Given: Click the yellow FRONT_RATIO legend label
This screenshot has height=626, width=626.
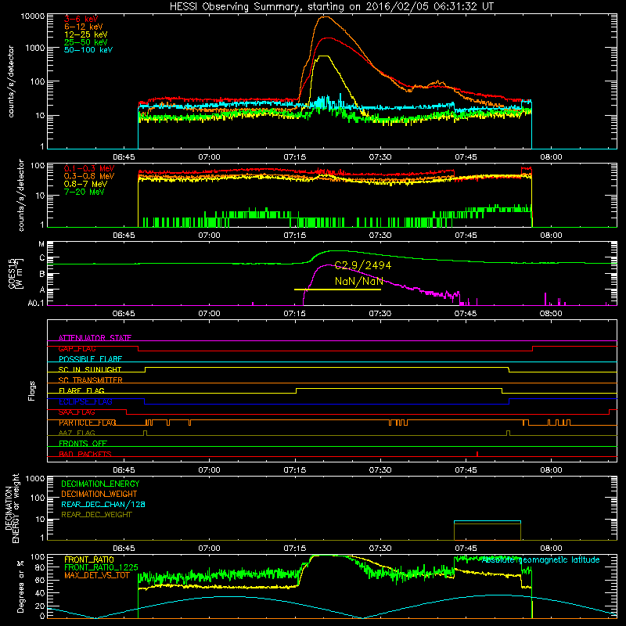Looking at the screenshot, I should click(89, 559).
